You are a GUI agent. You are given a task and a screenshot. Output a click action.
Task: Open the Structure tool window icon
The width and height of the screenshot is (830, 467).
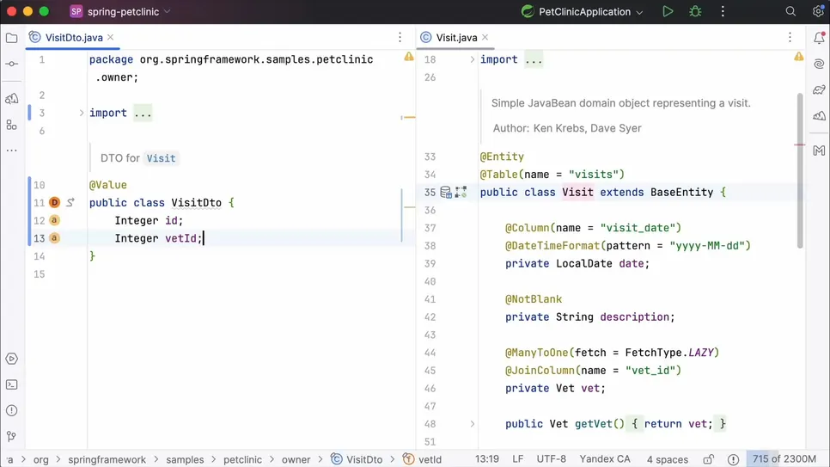point(12,125)
